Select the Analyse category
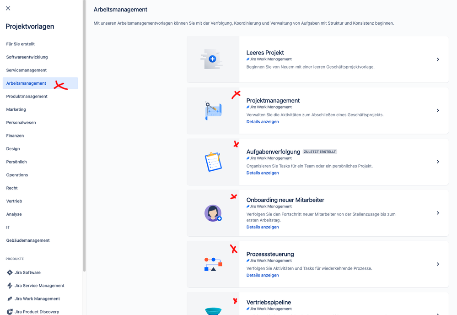Screen dimensions: 457x315 click(x=40, y=214)
